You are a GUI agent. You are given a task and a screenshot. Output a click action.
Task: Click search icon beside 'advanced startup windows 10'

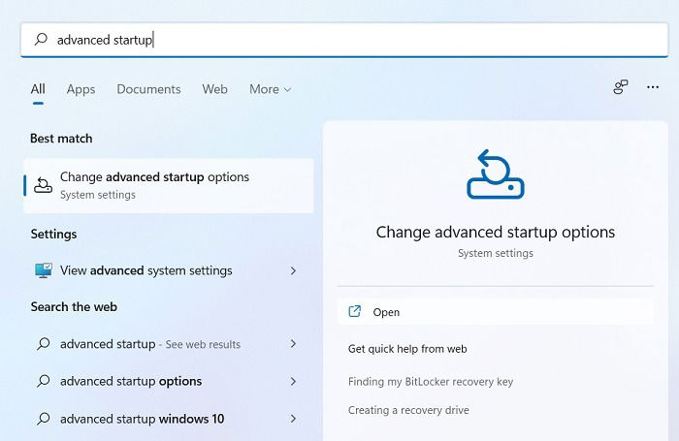point(44,419)
